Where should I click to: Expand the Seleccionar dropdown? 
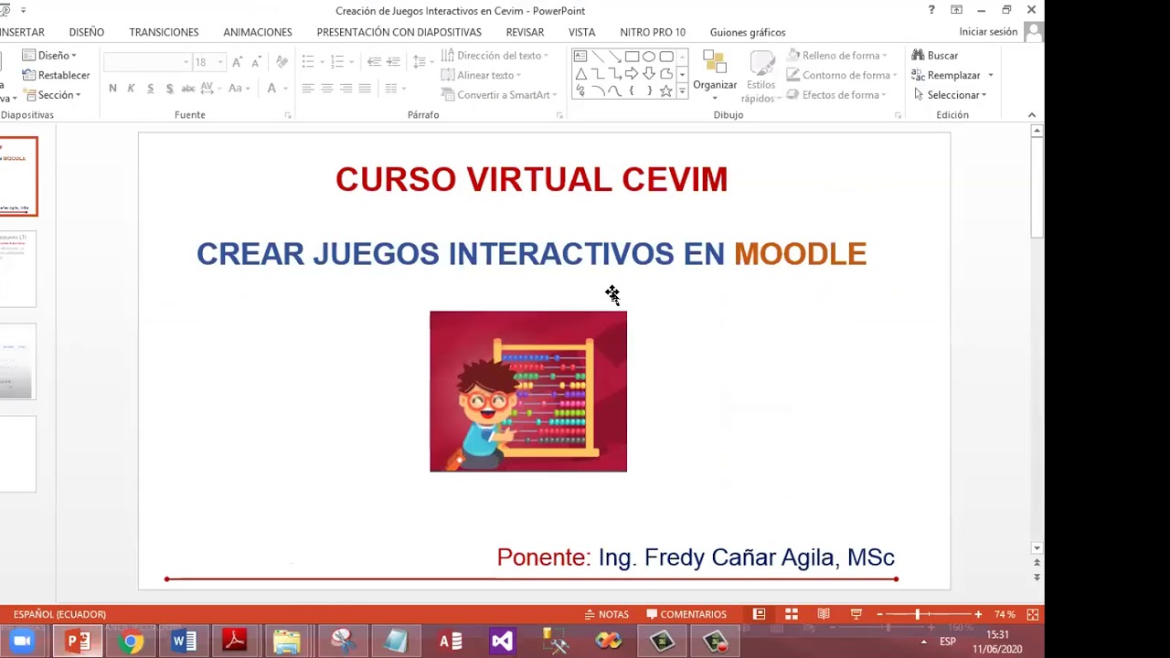(x=950, y=95)
